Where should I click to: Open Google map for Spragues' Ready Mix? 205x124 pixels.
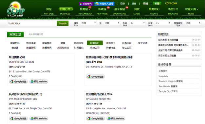coord(95,118)
